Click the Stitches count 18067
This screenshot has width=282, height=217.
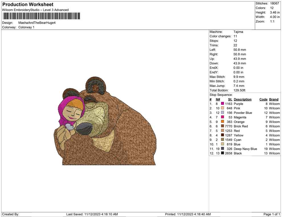(x=274, y=3)
